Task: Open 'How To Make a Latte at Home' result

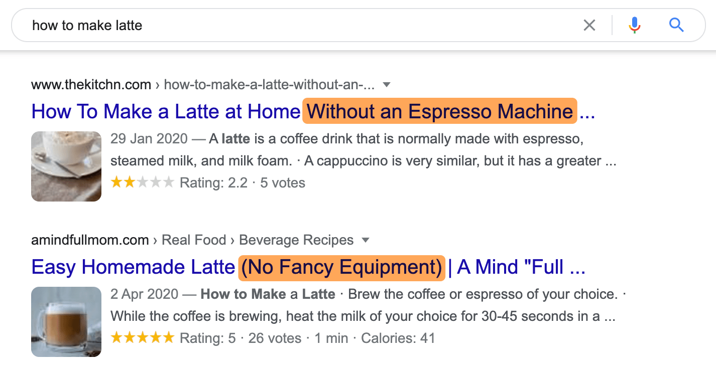Action: coord(166,111)
